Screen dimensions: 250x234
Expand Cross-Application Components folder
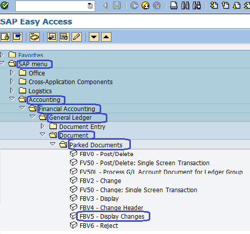point(12,81)
